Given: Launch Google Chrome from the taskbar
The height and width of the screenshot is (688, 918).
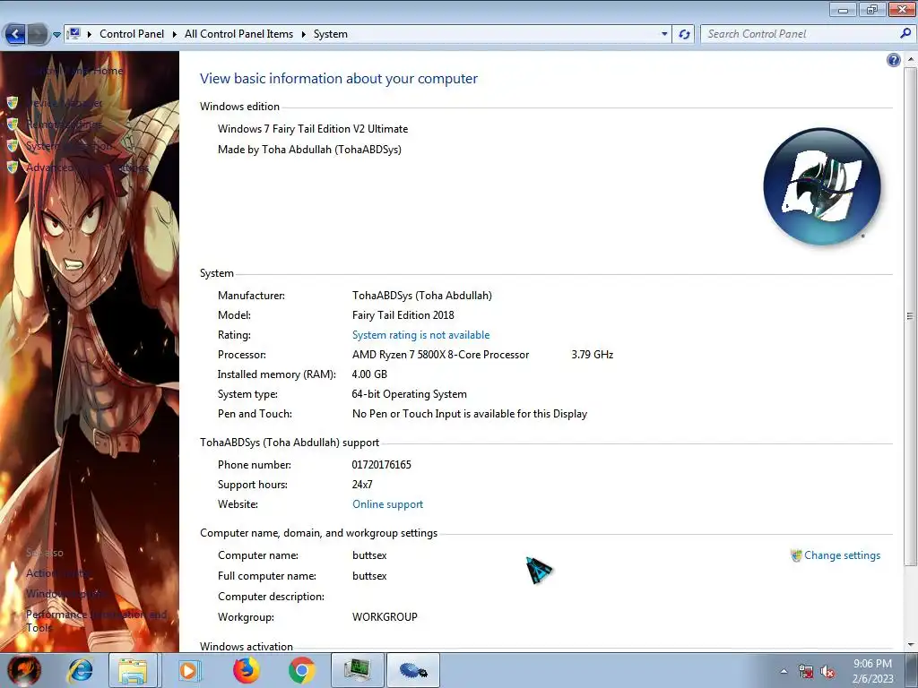Looking at the screenshot, I should pyautogui.click(x=301, y=670).
